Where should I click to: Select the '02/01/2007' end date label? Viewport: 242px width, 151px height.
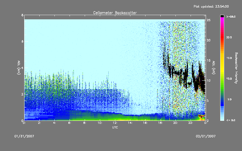pyautogui.click(x=206, y=136)
